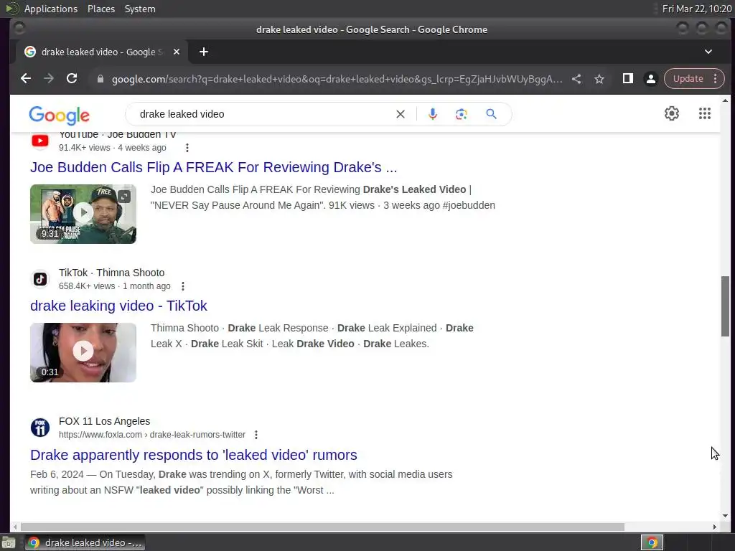Viewport: 735px width, 551px height.
Task: Click the horizontal scrollbar thumb
Action: coord(322,527)
